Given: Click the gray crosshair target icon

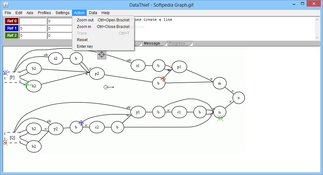Looking at the screenshot, I should [102, 55].
